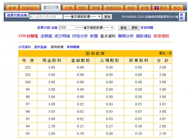The image size is (191, 140).
Task: Click the 更新 button in the dark header bar
Action: (182, 17)
